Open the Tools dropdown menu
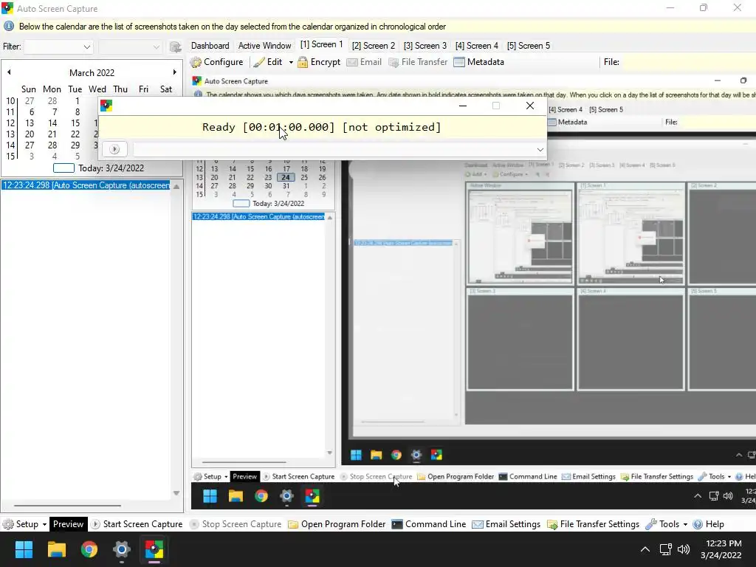 tap(667, 524)
